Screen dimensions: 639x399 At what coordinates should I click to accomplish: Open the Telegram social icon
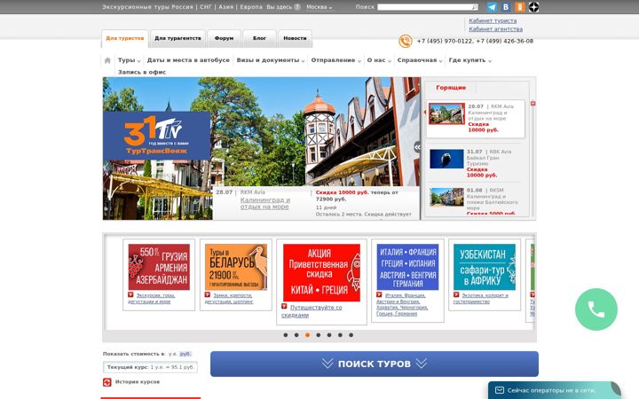pyautogui.click(x=492, y=7)
